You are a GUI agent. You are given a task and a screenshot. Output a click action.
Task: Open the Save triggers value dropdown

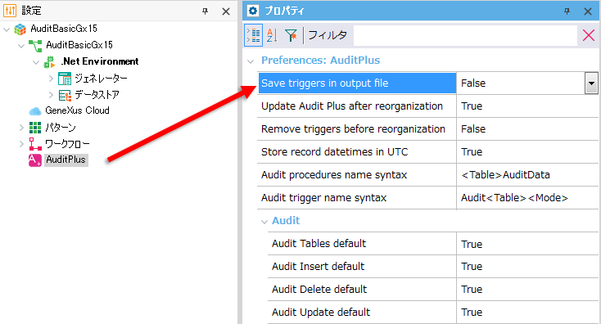coord(591,83)
